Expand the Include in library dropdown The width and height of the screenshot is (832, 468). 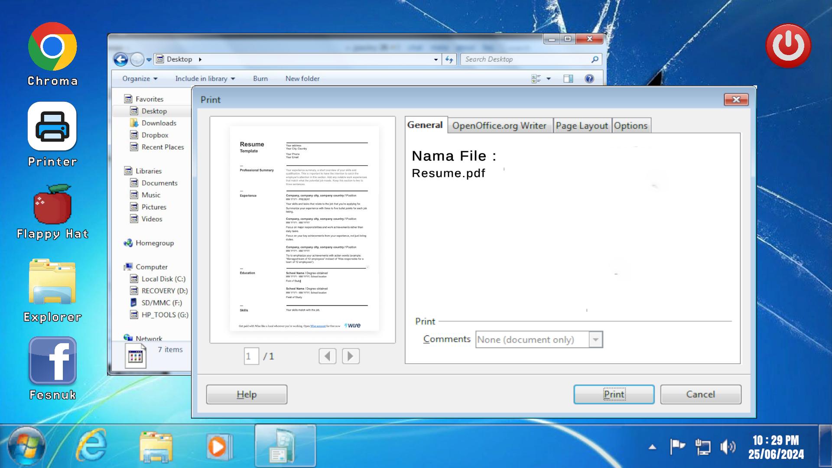coord(205,78)
